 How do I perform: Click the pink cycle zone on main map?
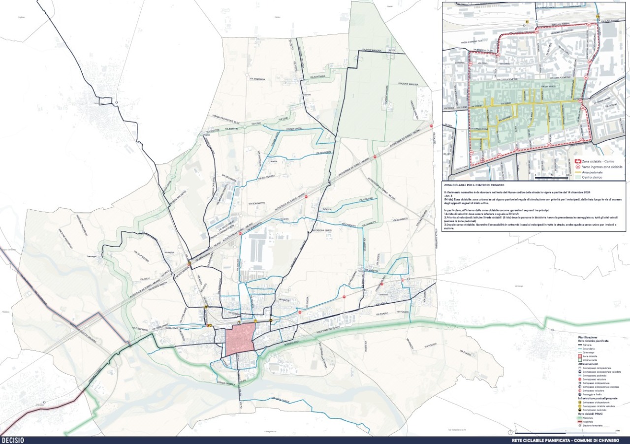tap(240, 339)
